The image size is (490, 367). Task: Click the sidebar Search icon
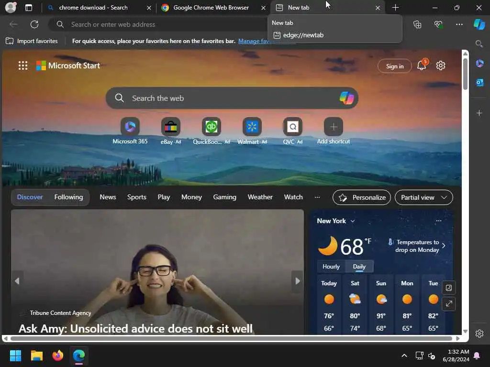(x=479, y=43)
